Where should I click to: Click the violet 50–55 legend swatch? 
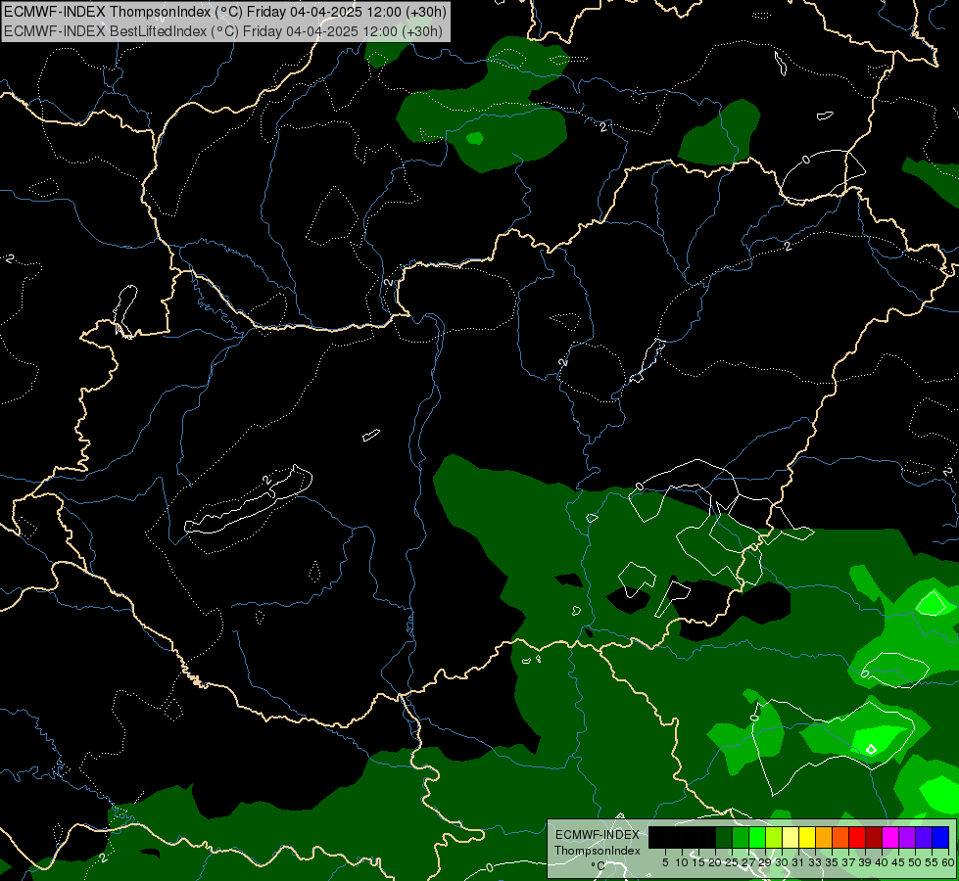924,837
